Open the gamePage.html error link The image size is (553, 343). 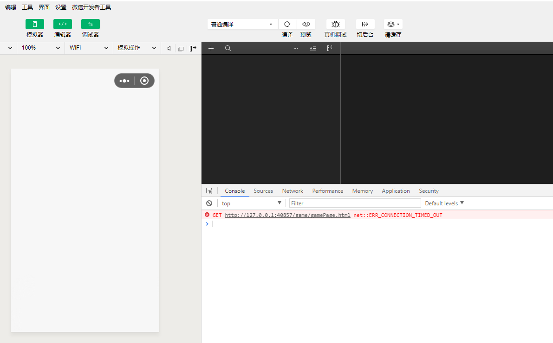[287, 215]
